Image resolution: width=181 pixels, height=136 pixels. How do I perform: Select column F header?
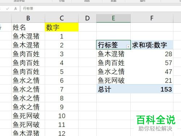(152, 18)
